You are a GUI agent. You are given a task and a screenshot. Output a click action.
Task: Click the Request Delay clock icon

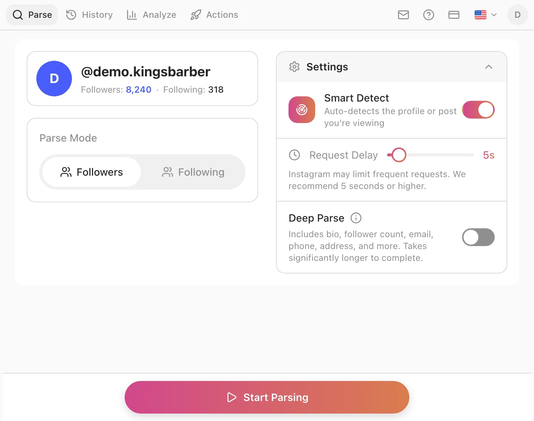(294, 155)
